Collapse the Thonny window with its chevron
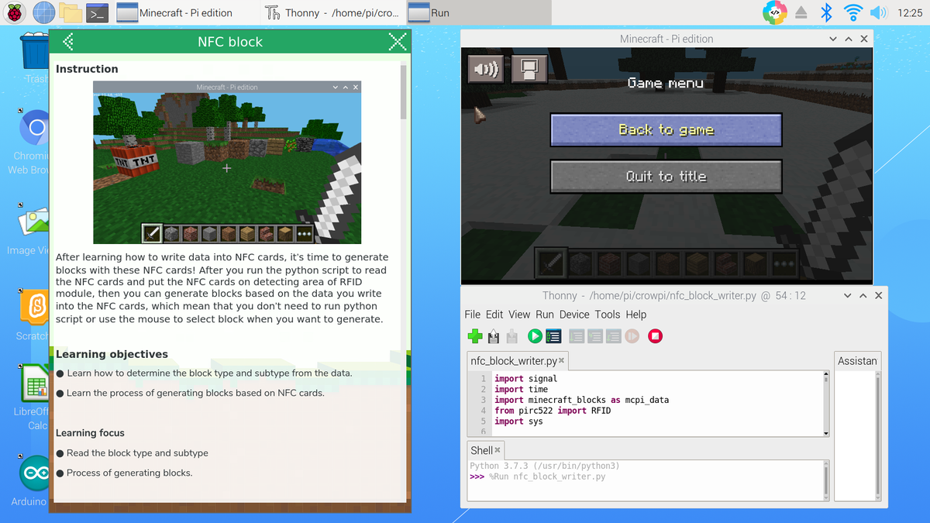Viewport: 930px width, 523px height. point(847,295)
